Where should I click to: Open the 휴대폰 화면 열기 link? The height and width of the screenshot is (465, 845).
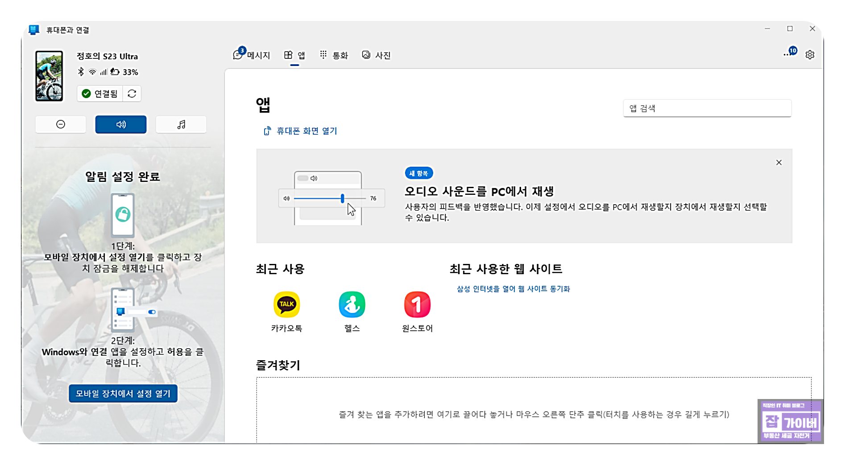301,131
